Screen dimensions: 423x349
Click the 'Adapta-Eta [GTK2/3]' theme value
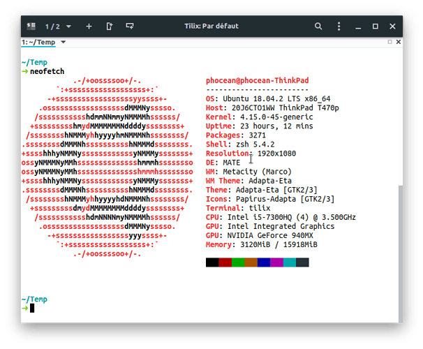click(x=276, y=190)
